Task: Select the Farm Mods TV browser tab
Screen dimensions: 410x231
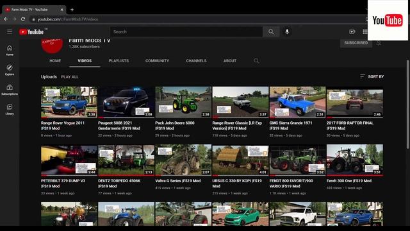Action: tap(34, 10)
